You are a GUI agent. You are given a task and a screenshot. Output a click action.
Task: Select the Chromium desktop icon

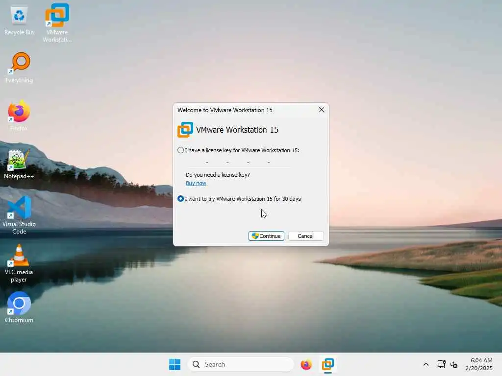pos(19,307)
